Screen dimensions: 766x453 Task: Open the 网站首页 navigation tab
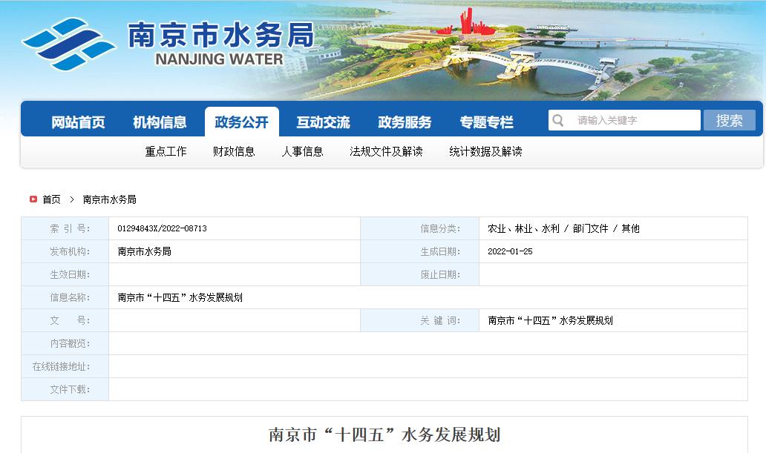point(78,122)
